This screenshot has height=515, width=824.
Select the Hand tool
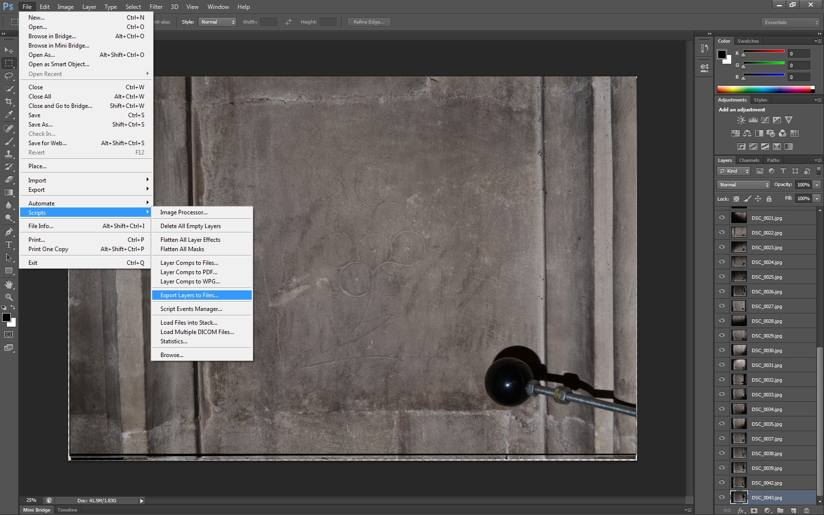point(9,284)
